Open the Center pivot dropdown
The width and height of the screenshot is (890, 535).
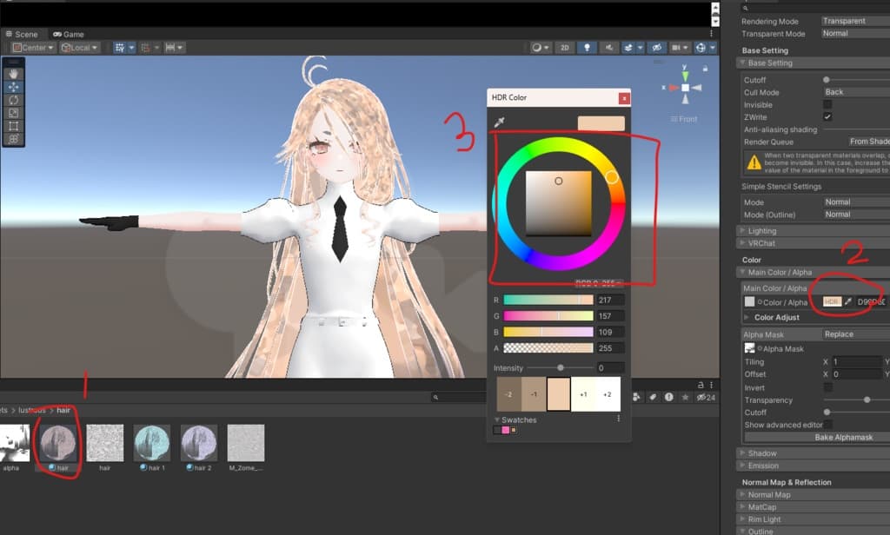[33, 48]
